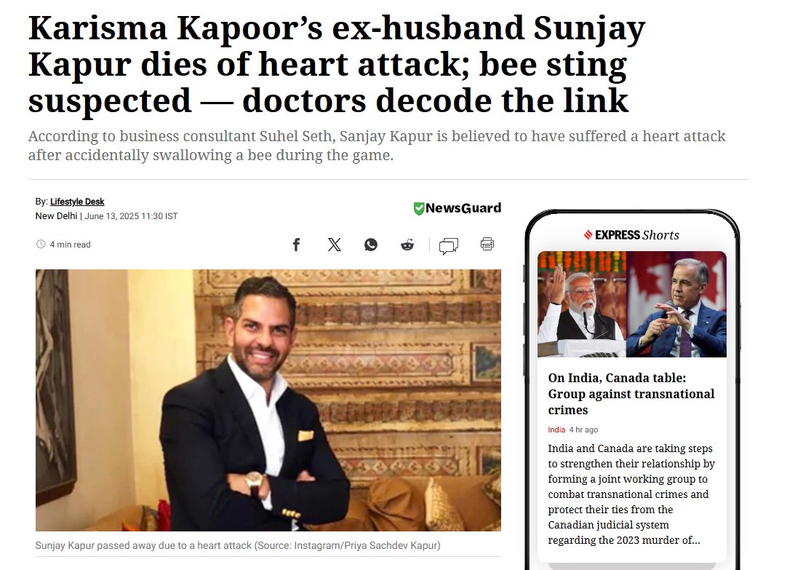Click the article headline text
This screenshot has height=570, width=795.
(337, 64)
